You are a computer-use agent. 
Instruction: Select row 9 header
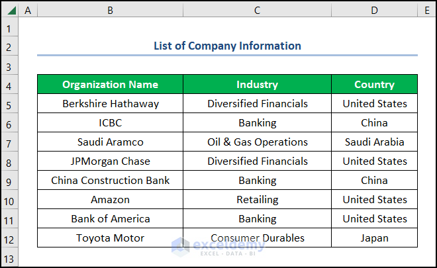tap(9, 181)
